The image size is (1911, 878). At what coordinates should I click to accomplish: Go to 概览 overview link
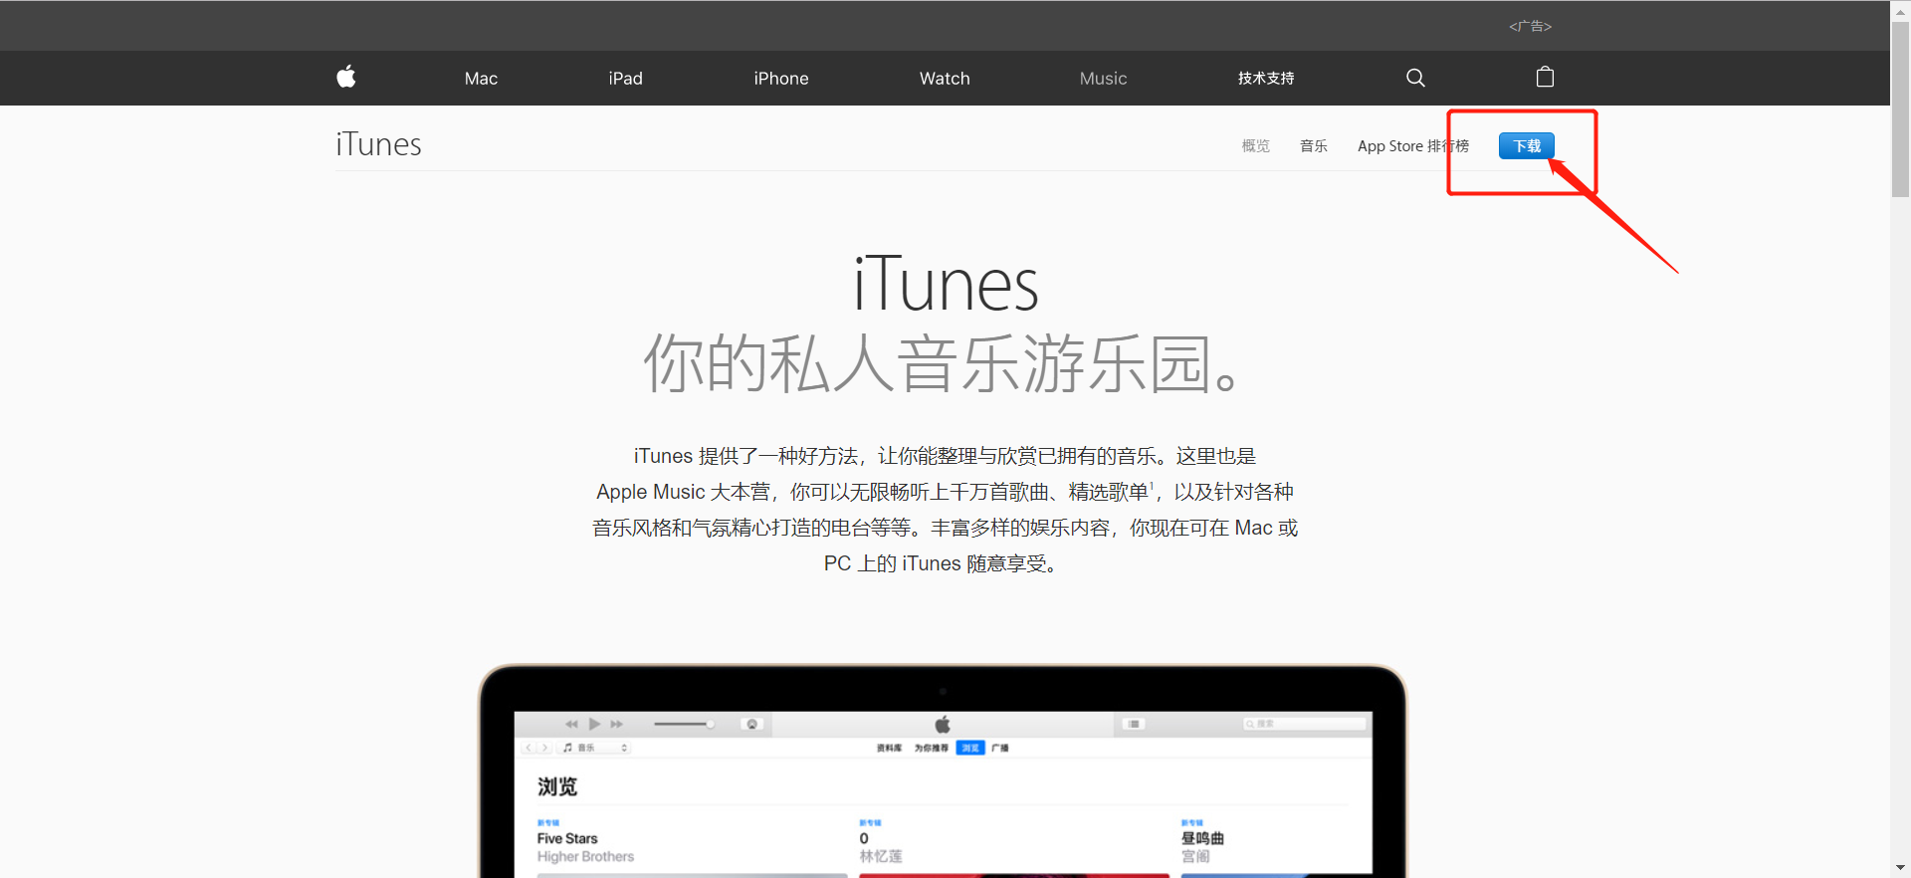tap(1256, 146)
